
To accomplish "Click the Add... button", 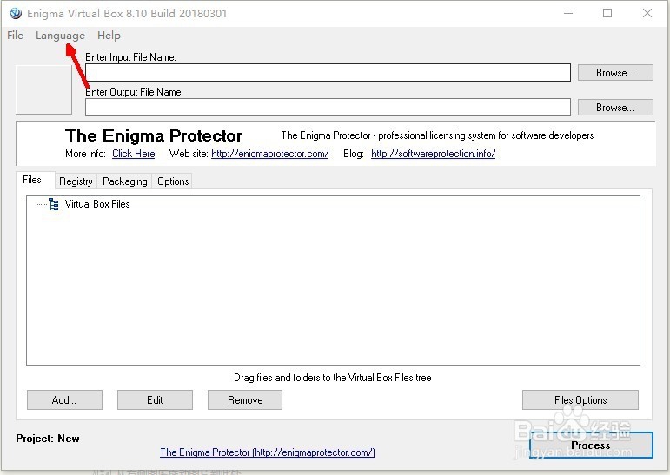I will (x=64, y=399).
